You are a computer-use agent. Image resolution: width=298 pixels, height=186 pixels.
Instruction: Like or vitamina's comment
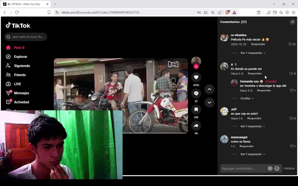click(290, 44)
